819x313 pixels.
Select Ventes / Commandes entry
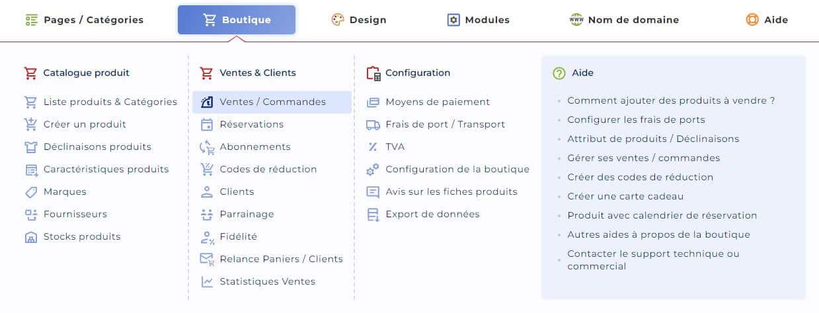pyautogui.click(x=272, y=102)
